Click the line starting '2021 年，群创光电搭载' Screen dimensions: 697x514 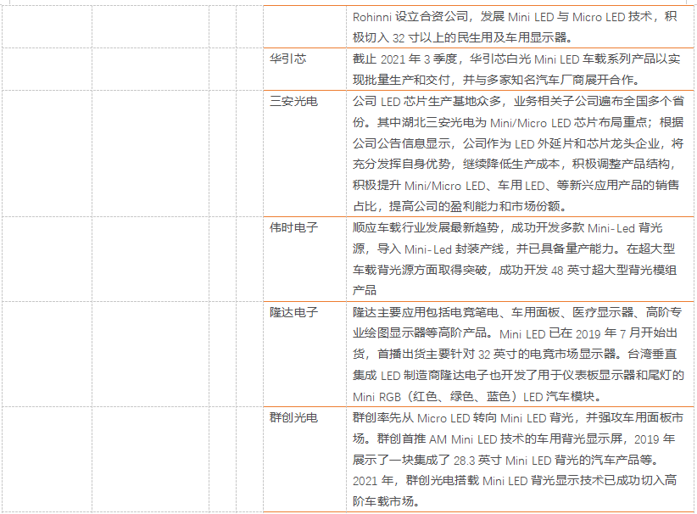coord(515,481)
